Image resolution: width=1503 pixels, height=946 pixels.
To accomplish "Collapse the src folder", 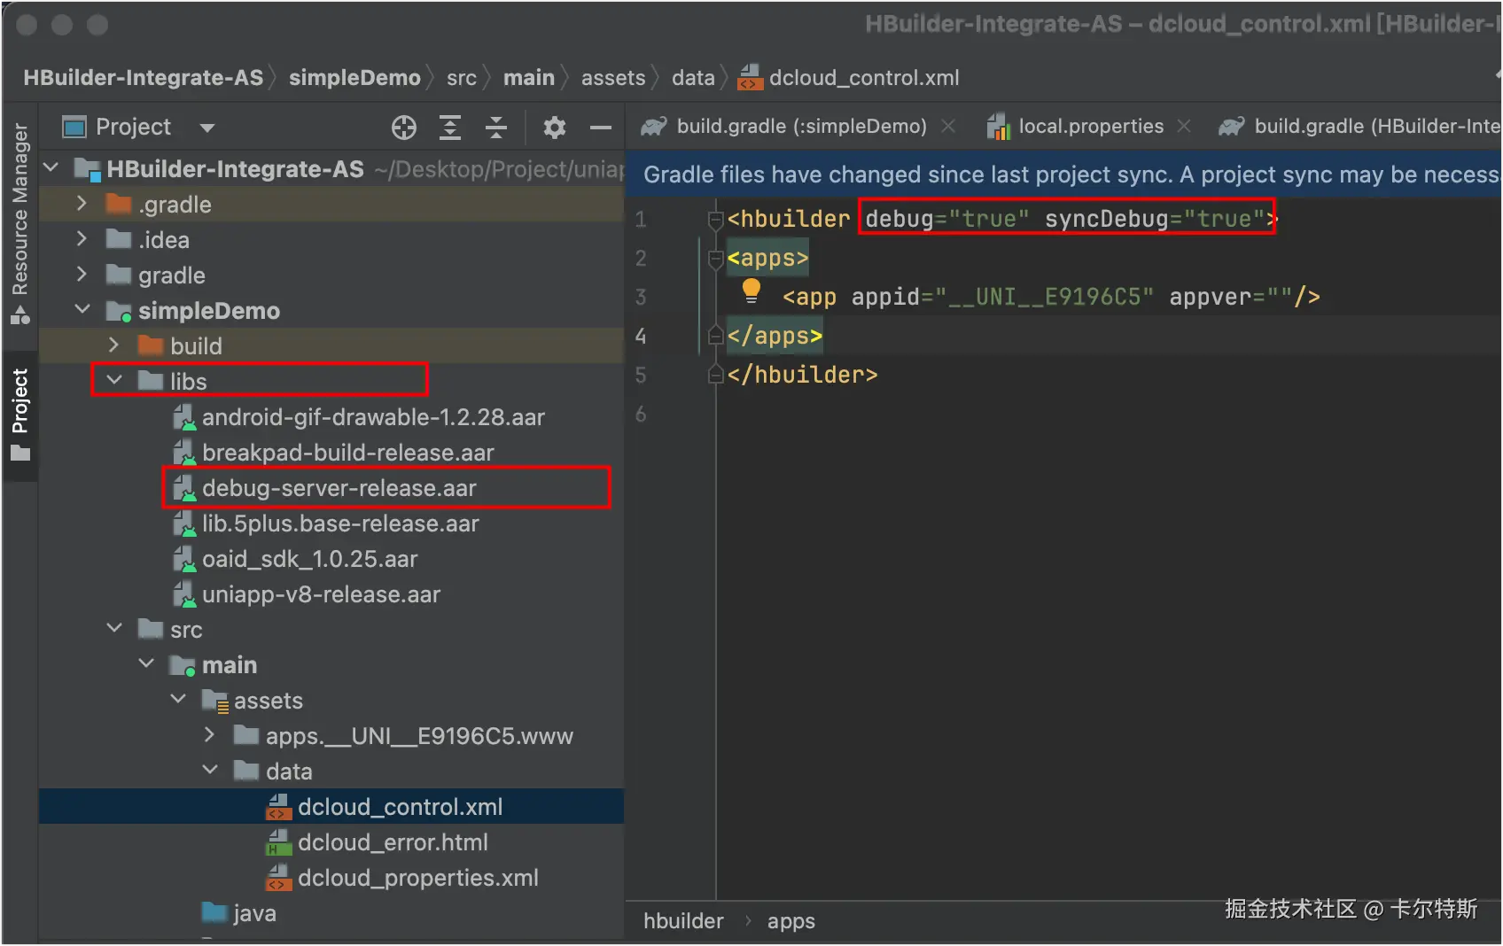I will tap(114, 629).
